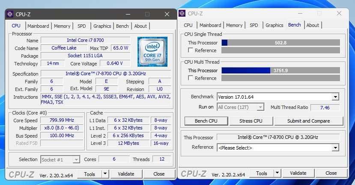This screenshot has height=185, width=355.
Task: Click the Threads value 12
Action: [162, 159]
